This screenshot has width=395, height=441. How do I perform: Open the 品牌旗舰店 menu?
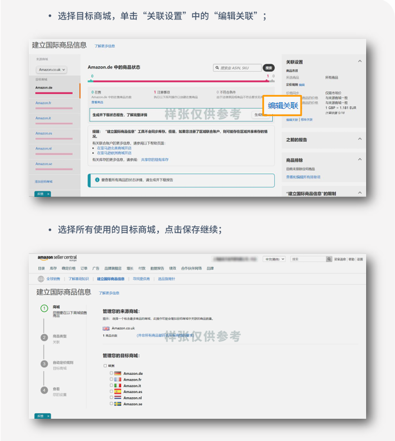coord(113,268)
